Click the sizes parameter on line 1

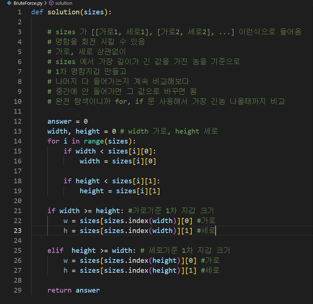click(x=94, y=12)
